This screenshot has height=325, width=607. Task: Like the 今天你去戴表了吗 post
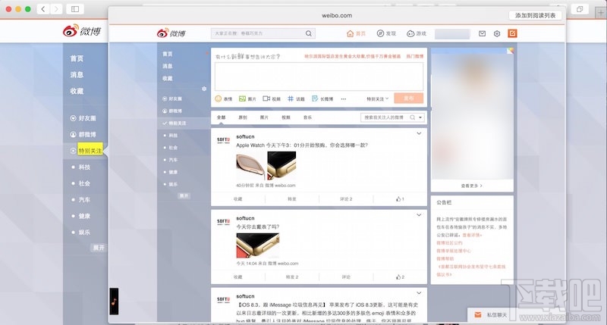400,277
